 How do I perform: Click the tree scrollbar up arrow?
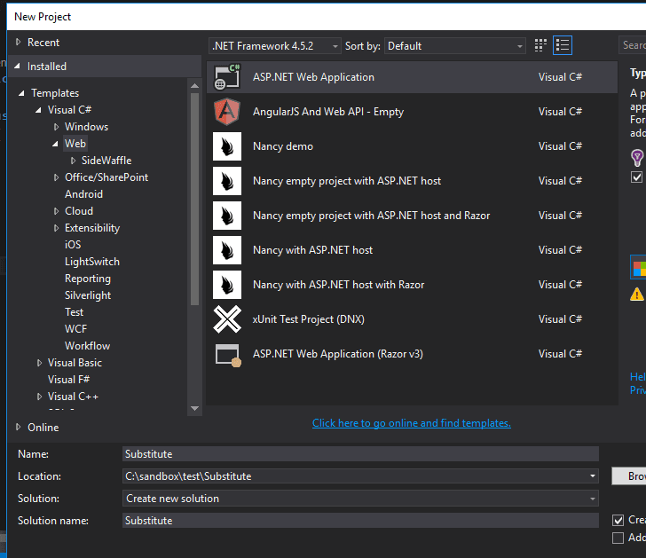click(195, 86)
